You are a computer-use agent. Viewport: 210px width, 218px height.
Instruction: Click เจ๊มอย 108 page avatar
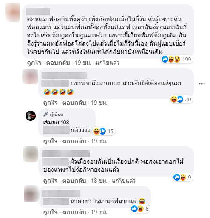tap(31, 116)
